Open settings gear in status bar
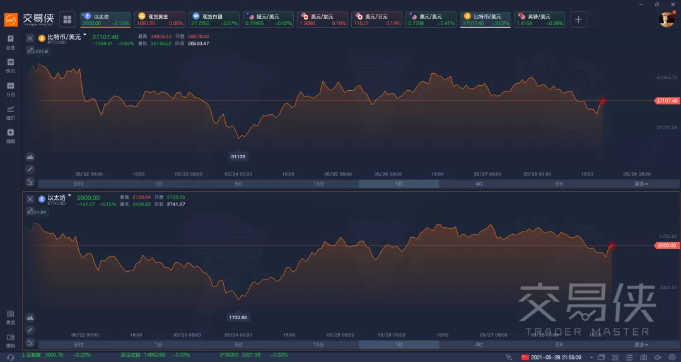 point(672,357)
